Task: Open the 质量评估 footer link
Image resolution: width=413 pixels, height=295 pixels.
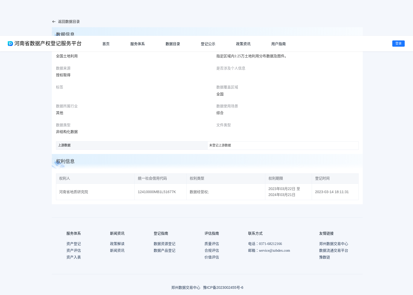Action: pos(212,244)
